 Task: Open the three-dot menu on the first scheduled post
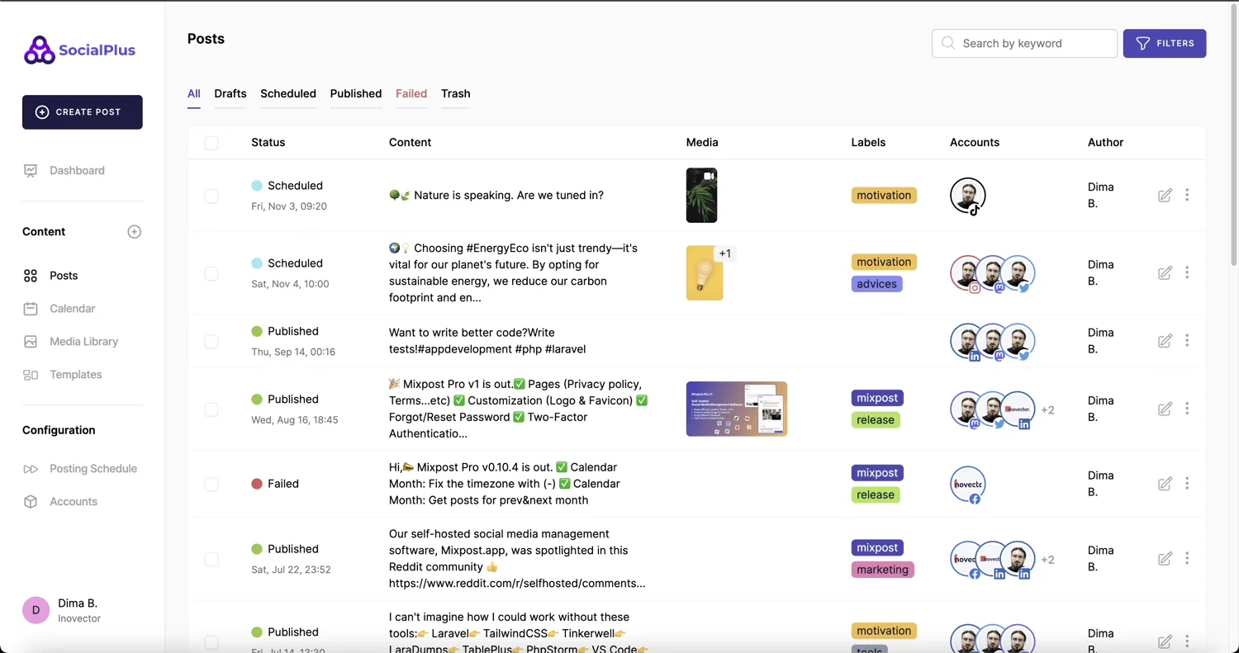pyautogui.click(x=1187, y=196)
